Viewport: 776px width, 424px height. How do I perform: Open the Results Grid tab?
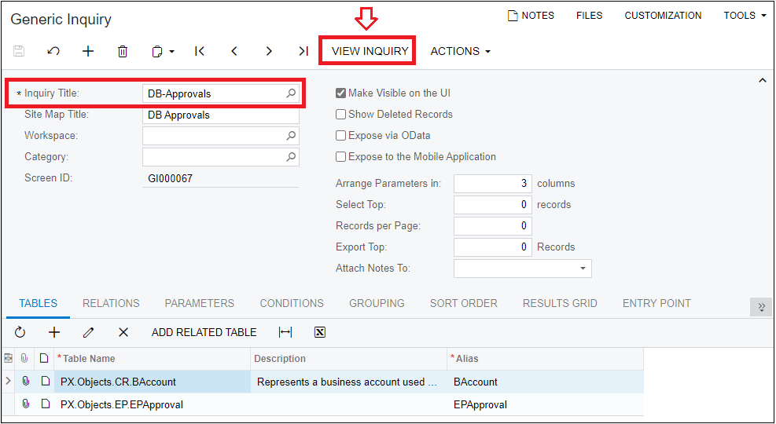pos(560,303)
